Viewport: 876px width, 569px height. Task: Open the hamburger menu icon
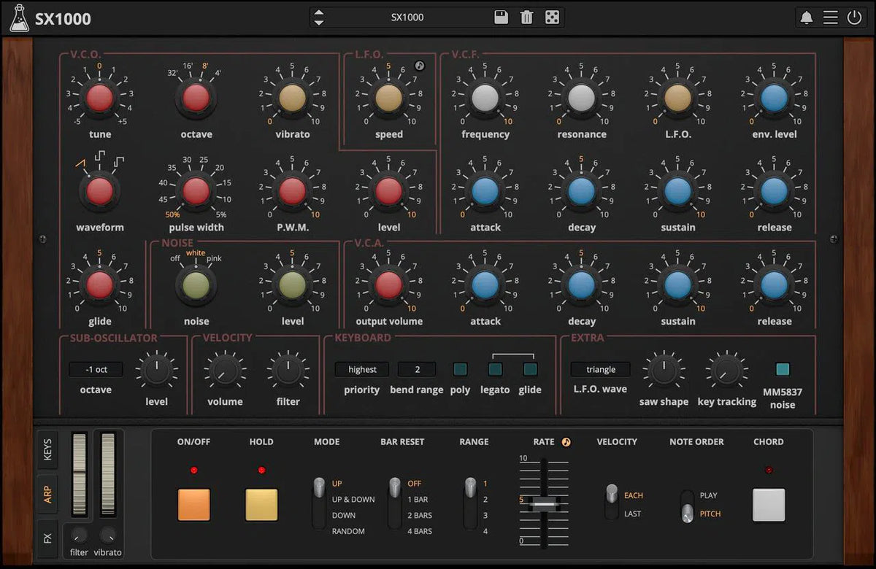[x=830, y=17]
